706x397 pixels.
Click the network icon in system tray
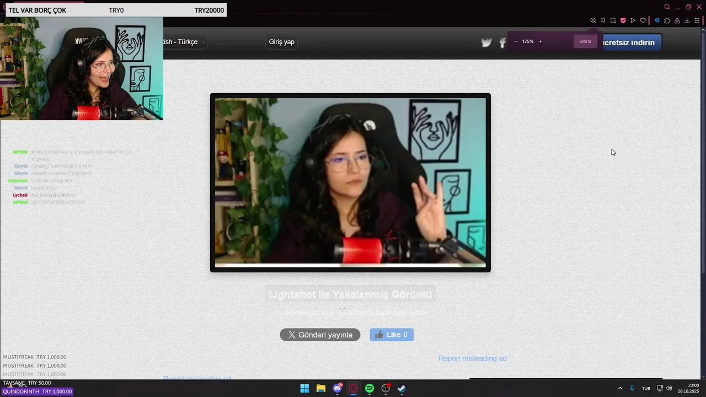(x=660, y=388)
